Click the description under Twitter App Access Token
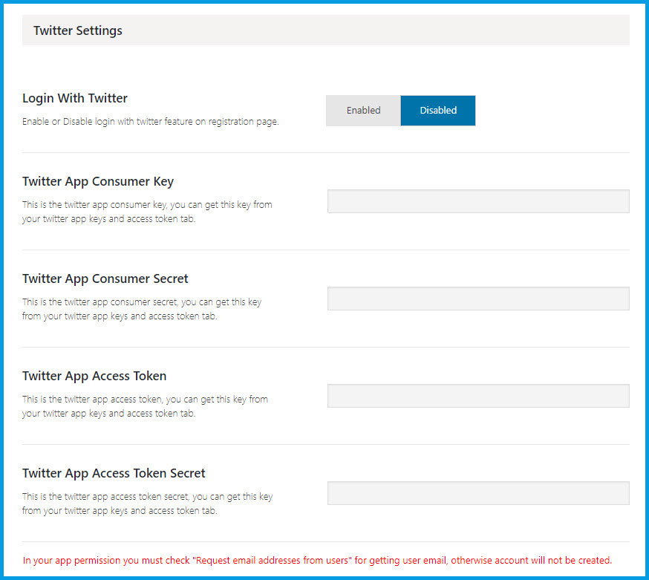Image resolution: width=649 pixels, height=580 pixels. coord(145,406)
